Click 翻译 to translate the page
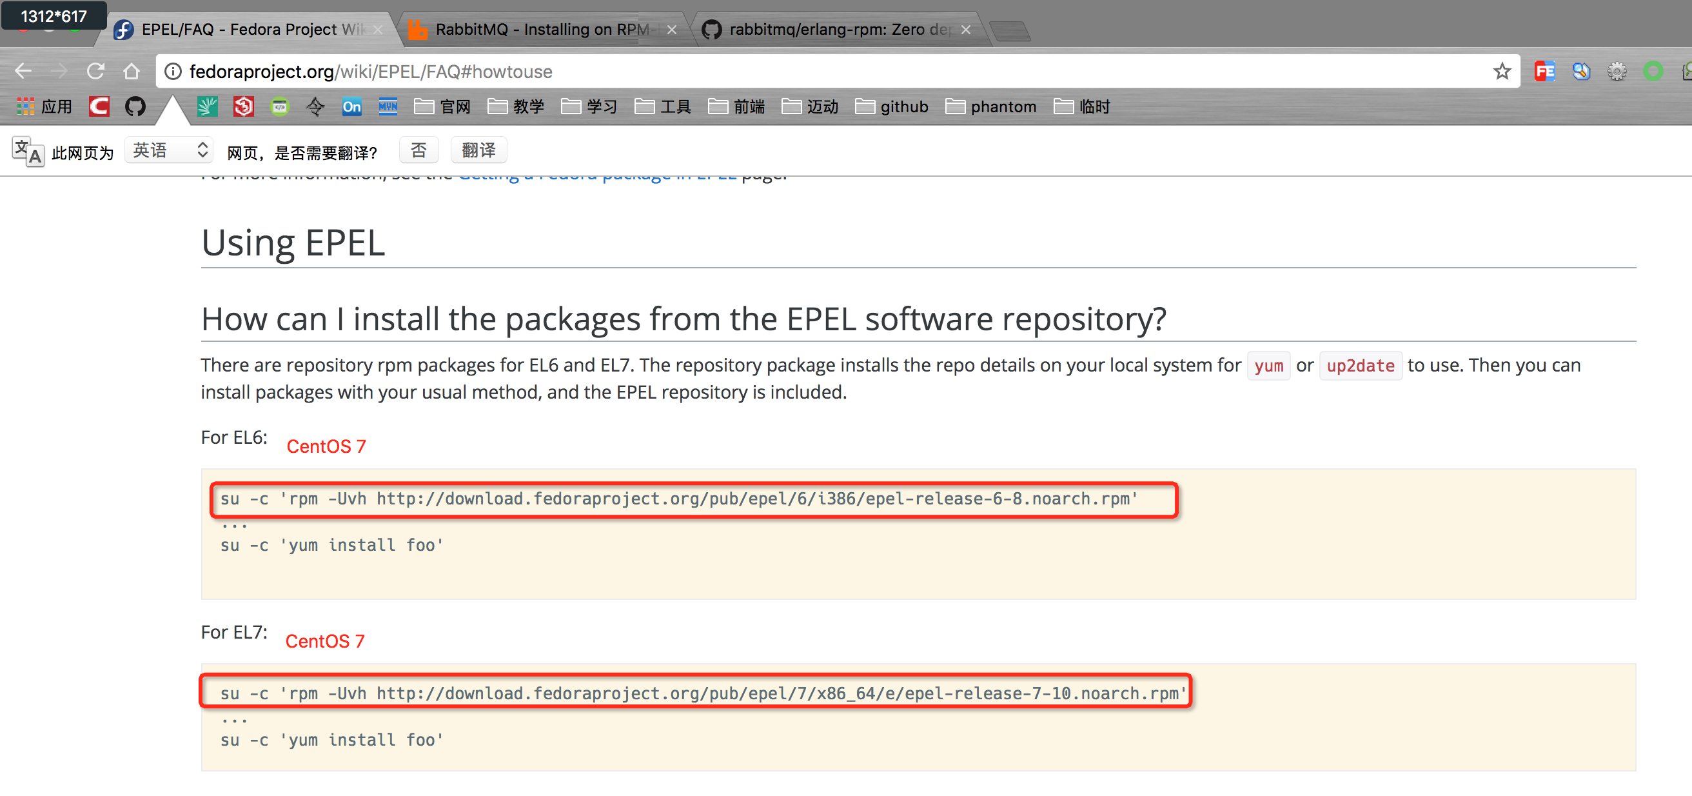 (x=478, y=150)
